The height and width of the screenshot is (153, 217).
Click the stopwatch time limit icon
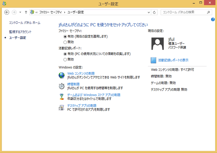coord(61,86)
